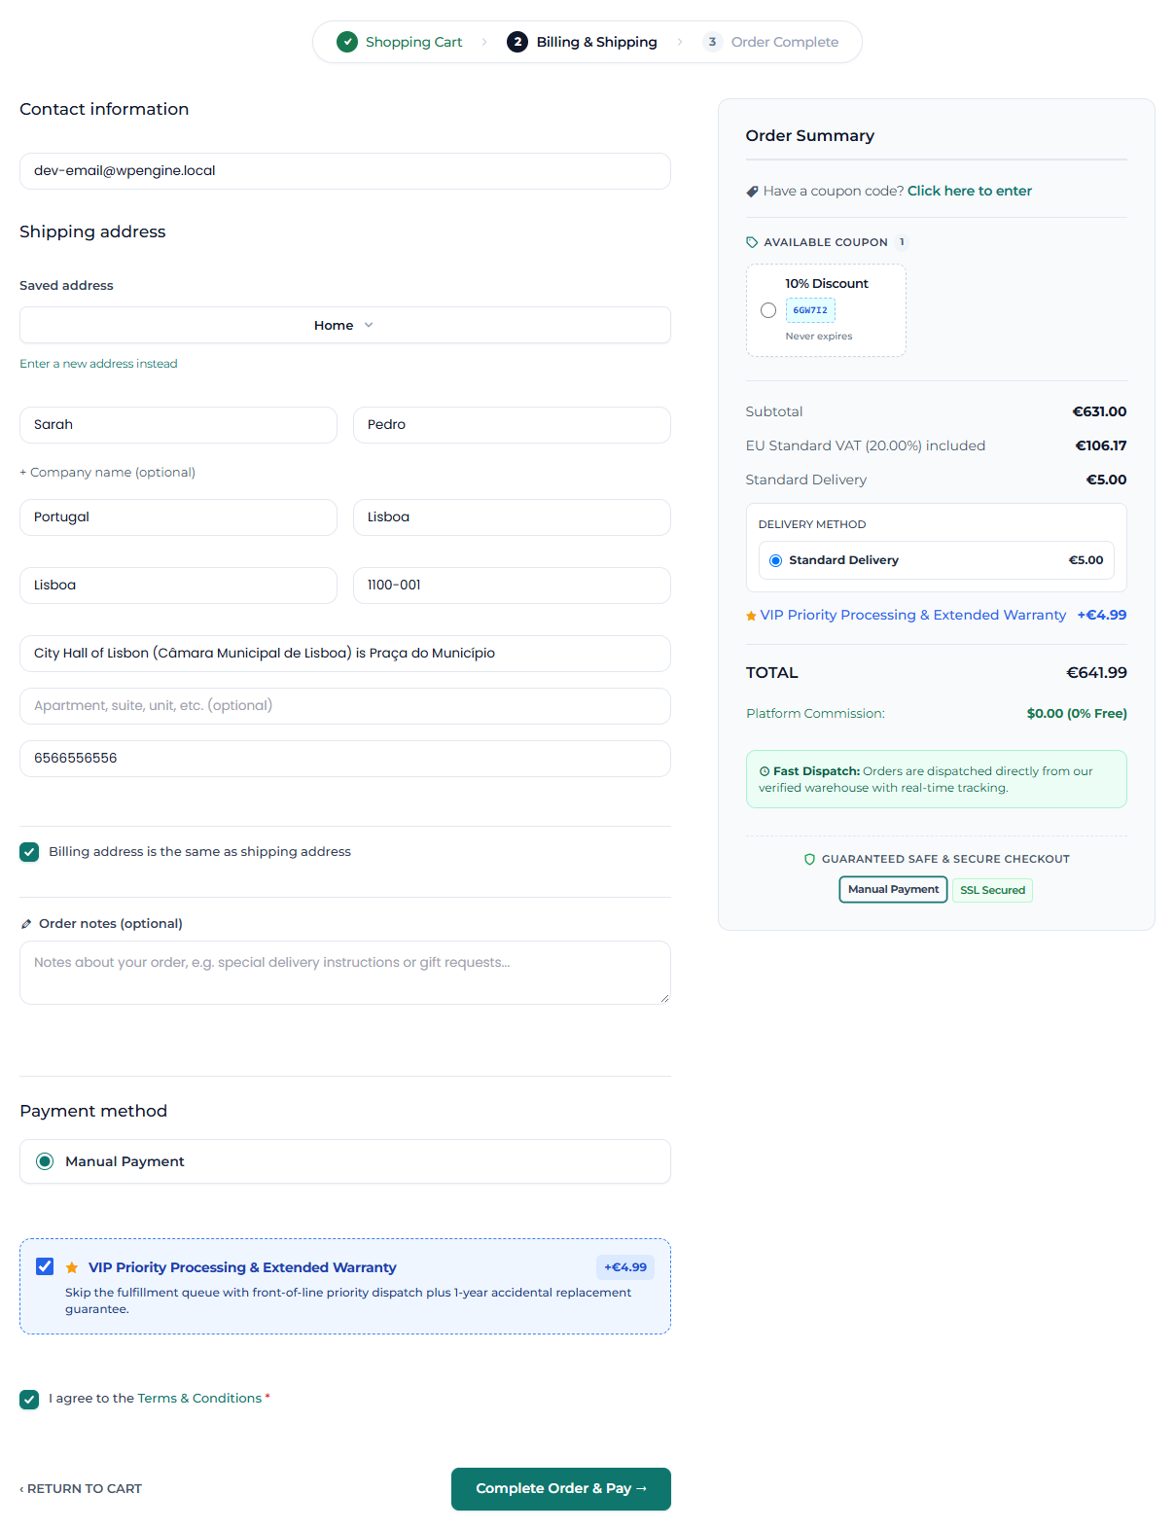
Task: Click 'Enter a new address instead' link
Action: pos(98,364)
